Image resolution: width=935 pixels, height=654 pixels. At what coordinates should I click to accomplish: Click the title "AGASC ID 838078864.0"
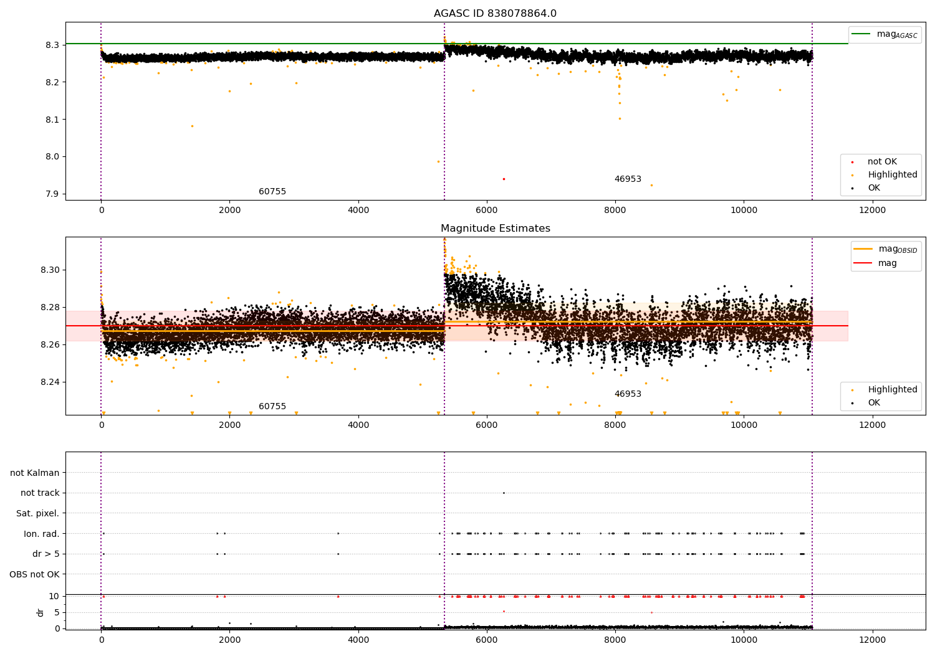495,14
